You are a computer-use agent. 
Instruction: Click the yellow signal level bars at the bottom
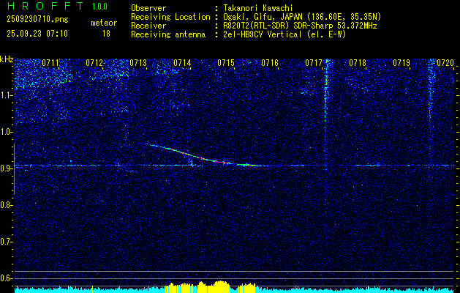tap(213, 287)
